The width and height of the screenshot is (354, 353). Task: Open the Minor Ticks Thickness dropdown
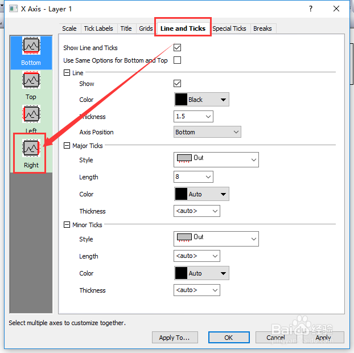tap(197, 290)
